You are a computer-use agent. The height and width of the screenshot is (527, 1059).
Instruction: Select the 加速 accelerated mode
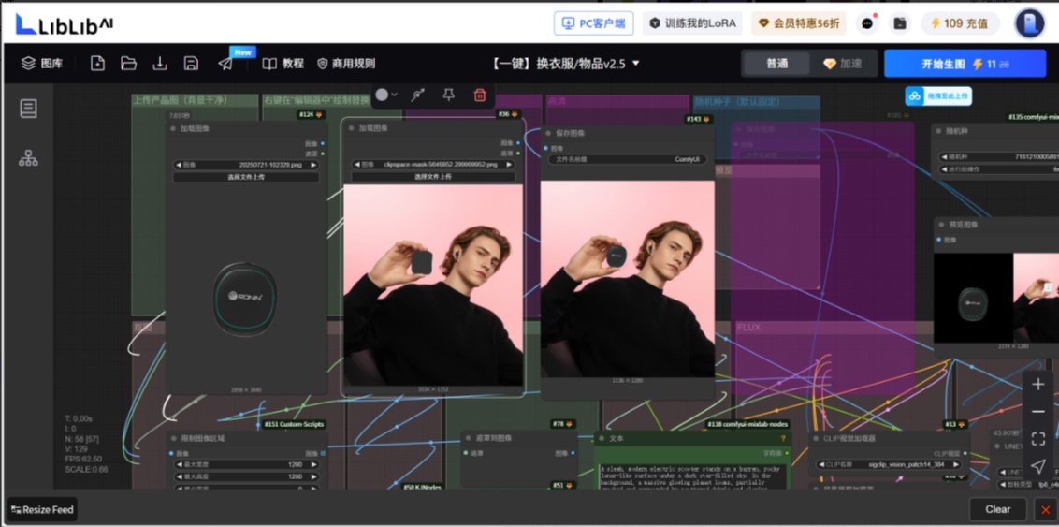pos(843,64)
